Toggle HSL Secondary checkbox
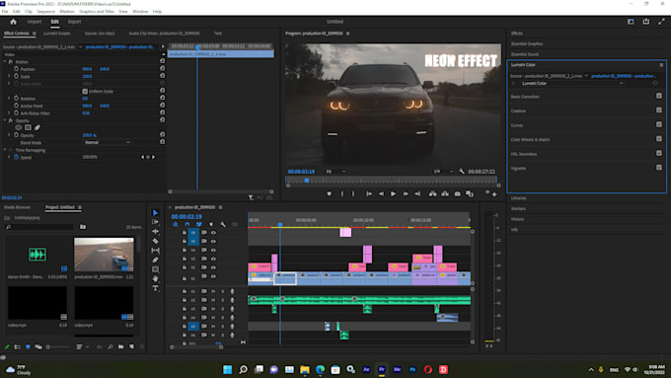 [659, 153]
